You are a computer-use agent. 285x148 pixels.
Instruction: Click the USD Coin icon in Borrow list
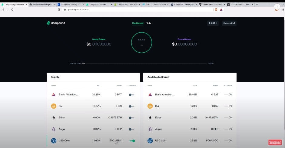[150, 140]
